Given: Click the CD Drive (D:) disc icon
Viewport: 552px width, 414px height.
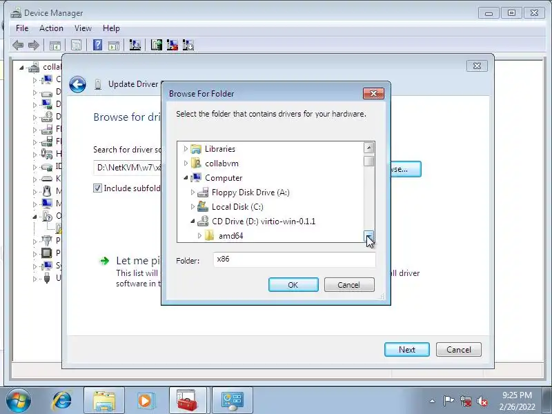Looking at the screenshot, I should (x=203, y=221).
